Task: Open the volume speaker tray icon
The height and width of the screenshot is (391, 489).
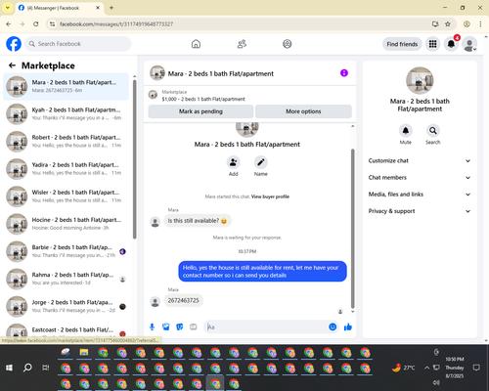Action: pyautogui.click(x=436, y=382)
